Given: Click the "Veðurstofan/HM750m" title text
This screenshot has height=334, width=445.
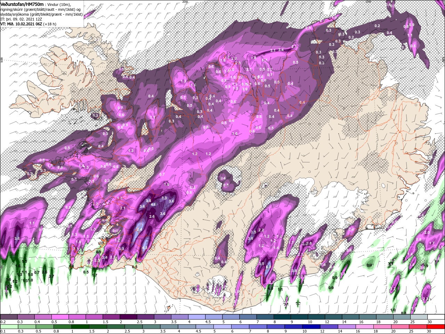Looking at the screenshot, I should click(22, 4).
